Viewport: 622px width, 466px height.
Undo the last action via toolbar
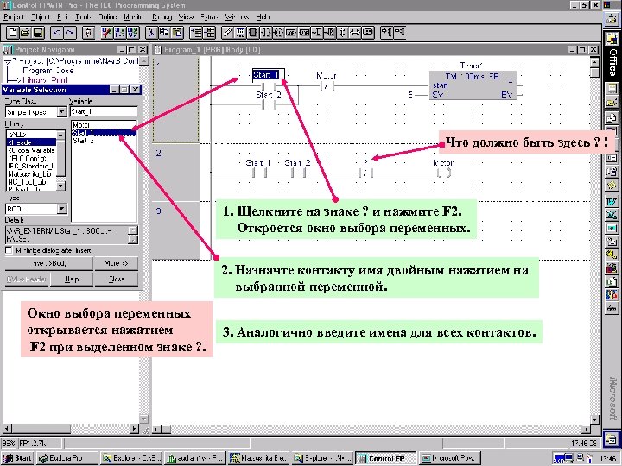pos(57,33)
